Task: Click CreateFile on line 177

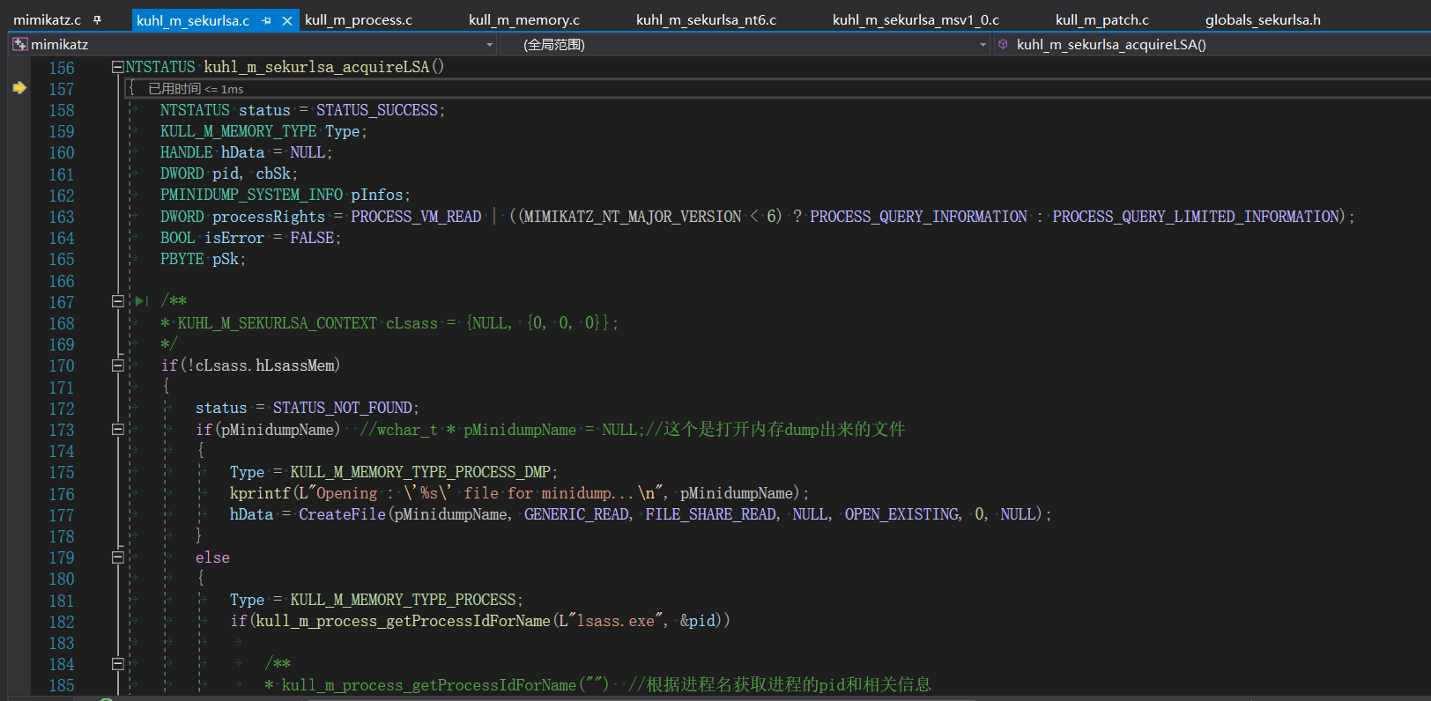Action: pyautogui.click(x=342, y=514)
